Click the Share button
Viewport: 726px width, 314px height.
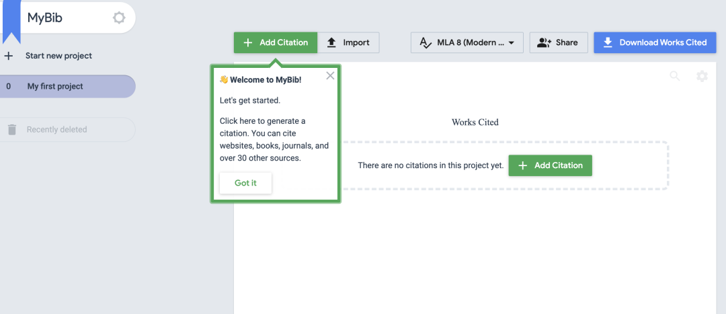click(x=559, y=42)
